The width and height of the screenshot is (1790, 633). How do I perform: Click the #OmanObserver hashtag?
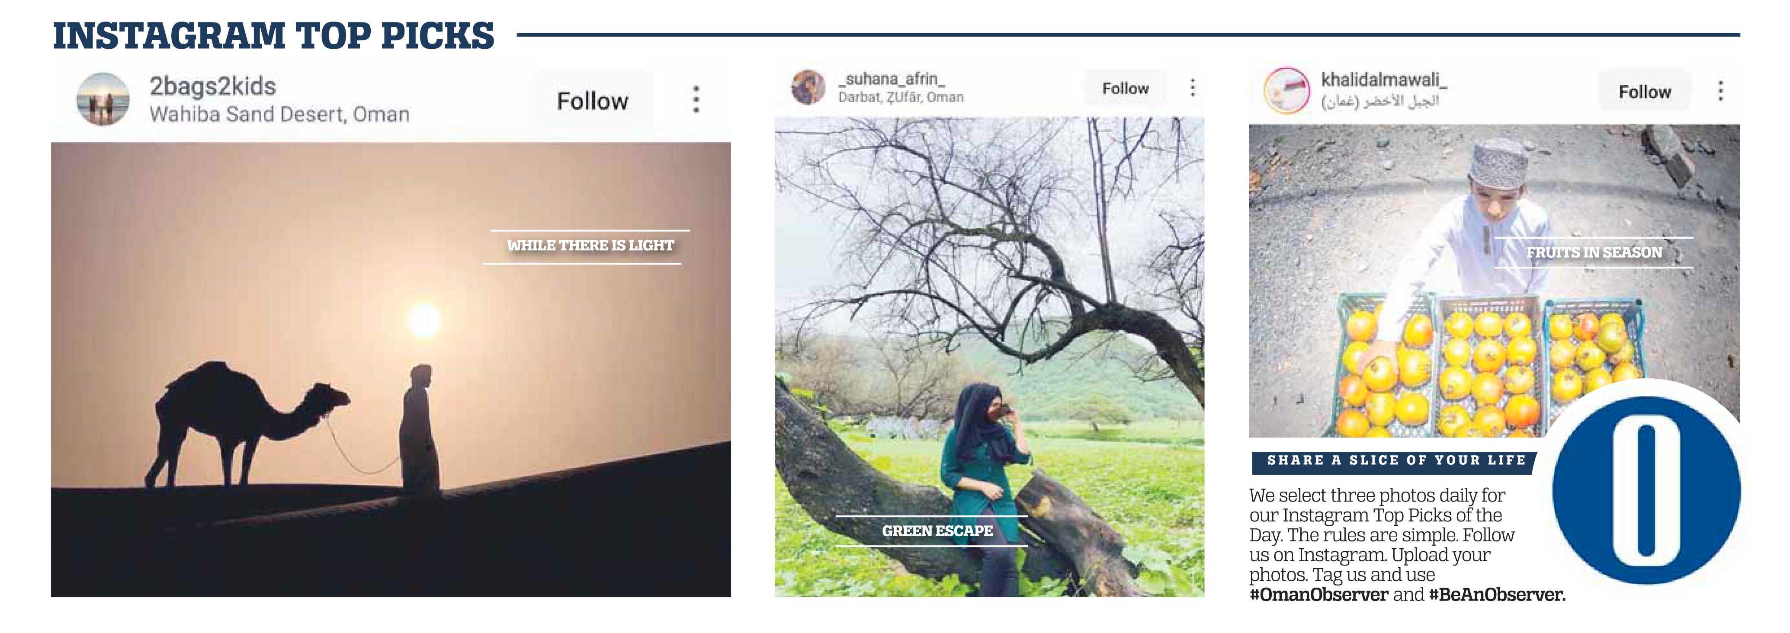1318,595
